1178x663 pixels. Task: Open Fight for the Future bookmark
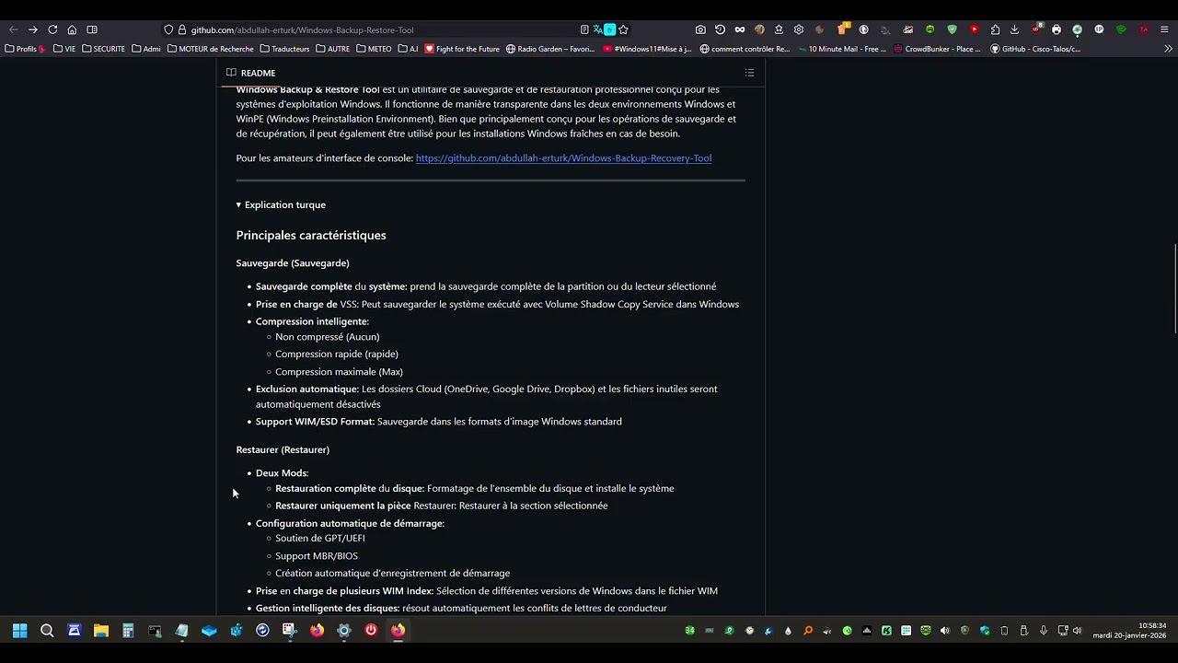[462, 49]
